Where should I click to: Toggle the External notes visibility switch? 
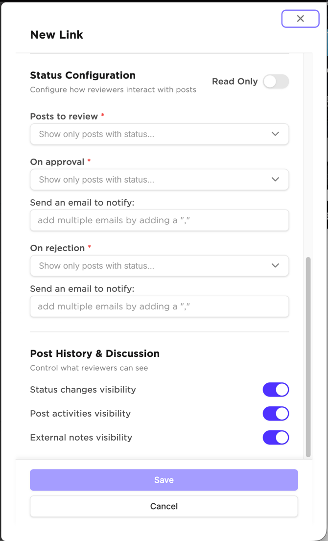276,438
